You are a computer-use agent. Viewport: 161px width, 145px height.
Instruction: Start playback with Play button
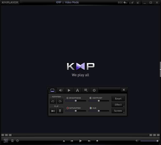coord(80,141)
